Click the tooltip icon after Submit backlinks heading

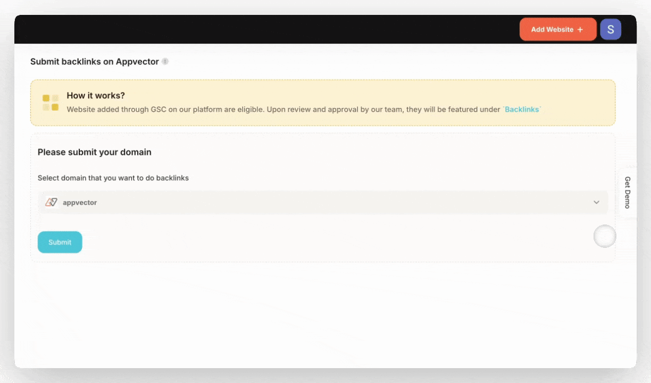pos(165,62)
